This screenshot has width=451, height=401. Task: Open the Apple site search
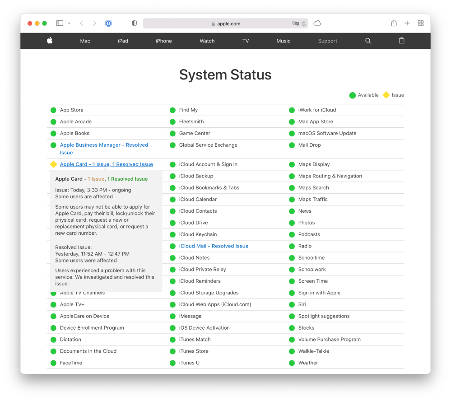(x=368, y=41)
